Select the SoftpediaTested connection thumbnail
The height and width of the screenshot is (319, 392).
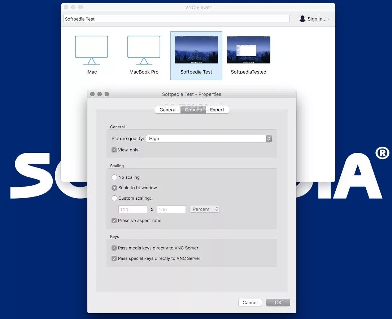(248, 50)
